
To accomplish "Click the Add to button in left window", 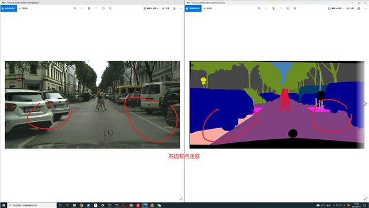I will pos(23,9).
